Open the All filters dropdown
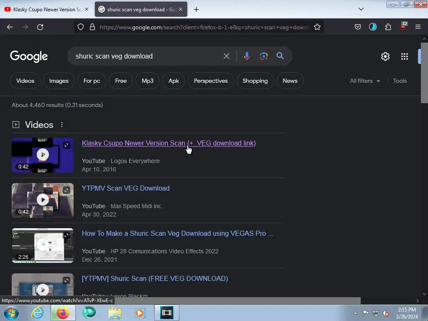The image size is (428, 321). [365, 81]
